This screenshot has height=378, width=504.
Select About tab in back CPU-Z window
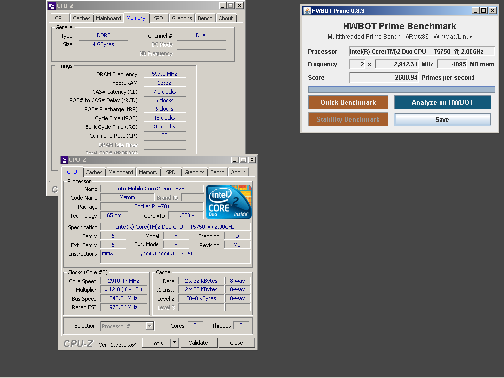[x=225, y=18]
